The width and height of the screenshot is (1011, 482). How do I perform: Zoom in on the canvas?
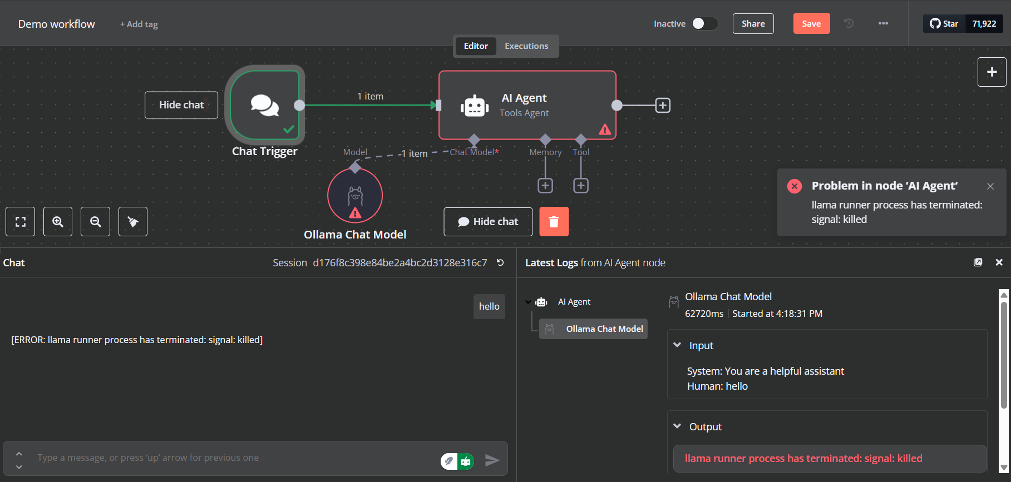tap(58, 222)
